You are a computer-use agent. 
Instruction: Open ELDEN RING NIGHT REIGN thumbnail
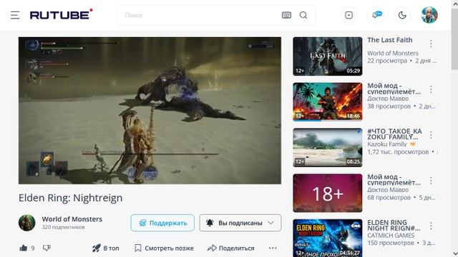click(x=328, y=238)
